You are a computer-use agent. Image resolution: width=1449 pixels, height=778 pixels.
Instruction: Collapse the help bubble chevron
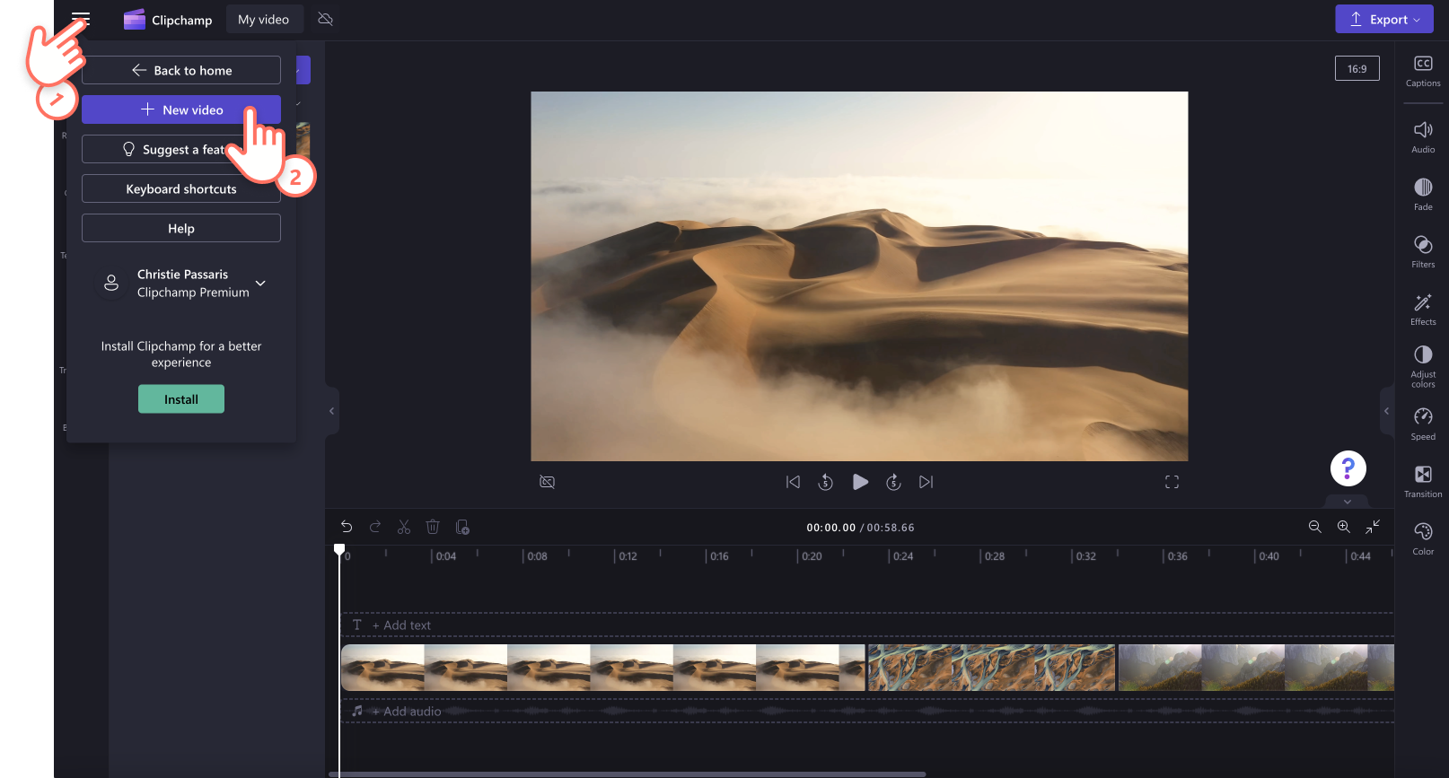point(1348,502)
